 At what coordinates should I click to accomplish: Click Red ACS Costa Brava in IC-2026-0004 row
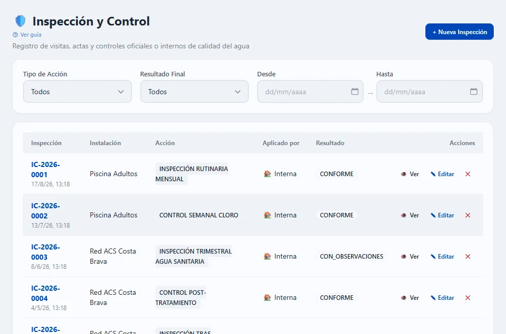pos(113,298)
